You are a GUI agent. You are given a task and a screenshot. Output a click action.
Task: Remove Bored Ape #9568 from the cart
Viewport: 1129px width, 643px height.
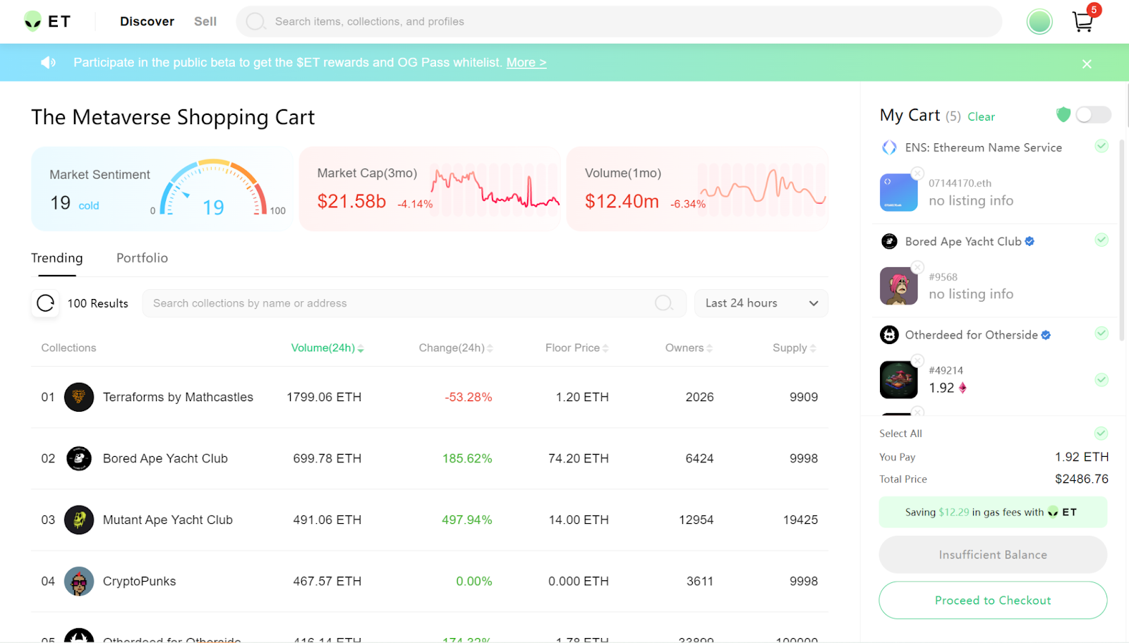click(917, 267)
